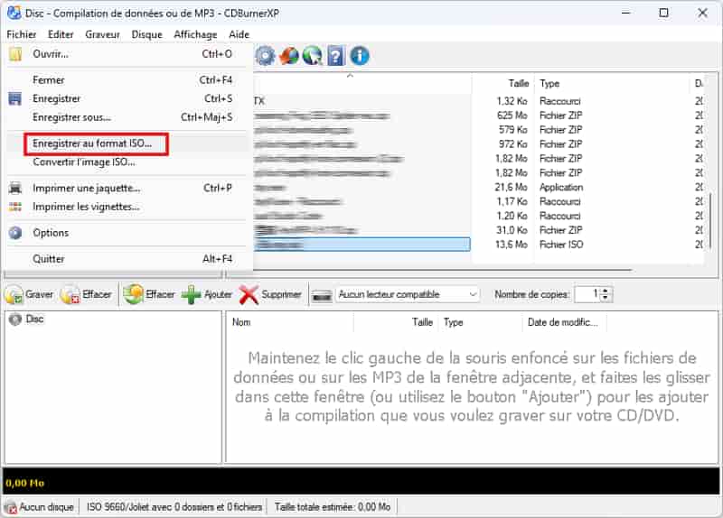The image size is (723, 518).
Task: Click the ISO 9660/Joliet status entry
Action: click(174, 507)
